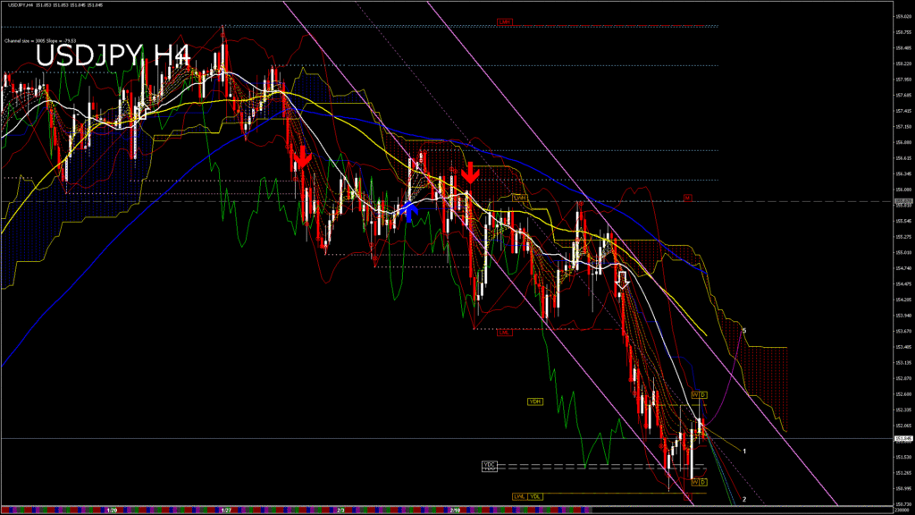915x515 pixels.
Task: Click the W tag below the latest candles
Action: point(694,482)
